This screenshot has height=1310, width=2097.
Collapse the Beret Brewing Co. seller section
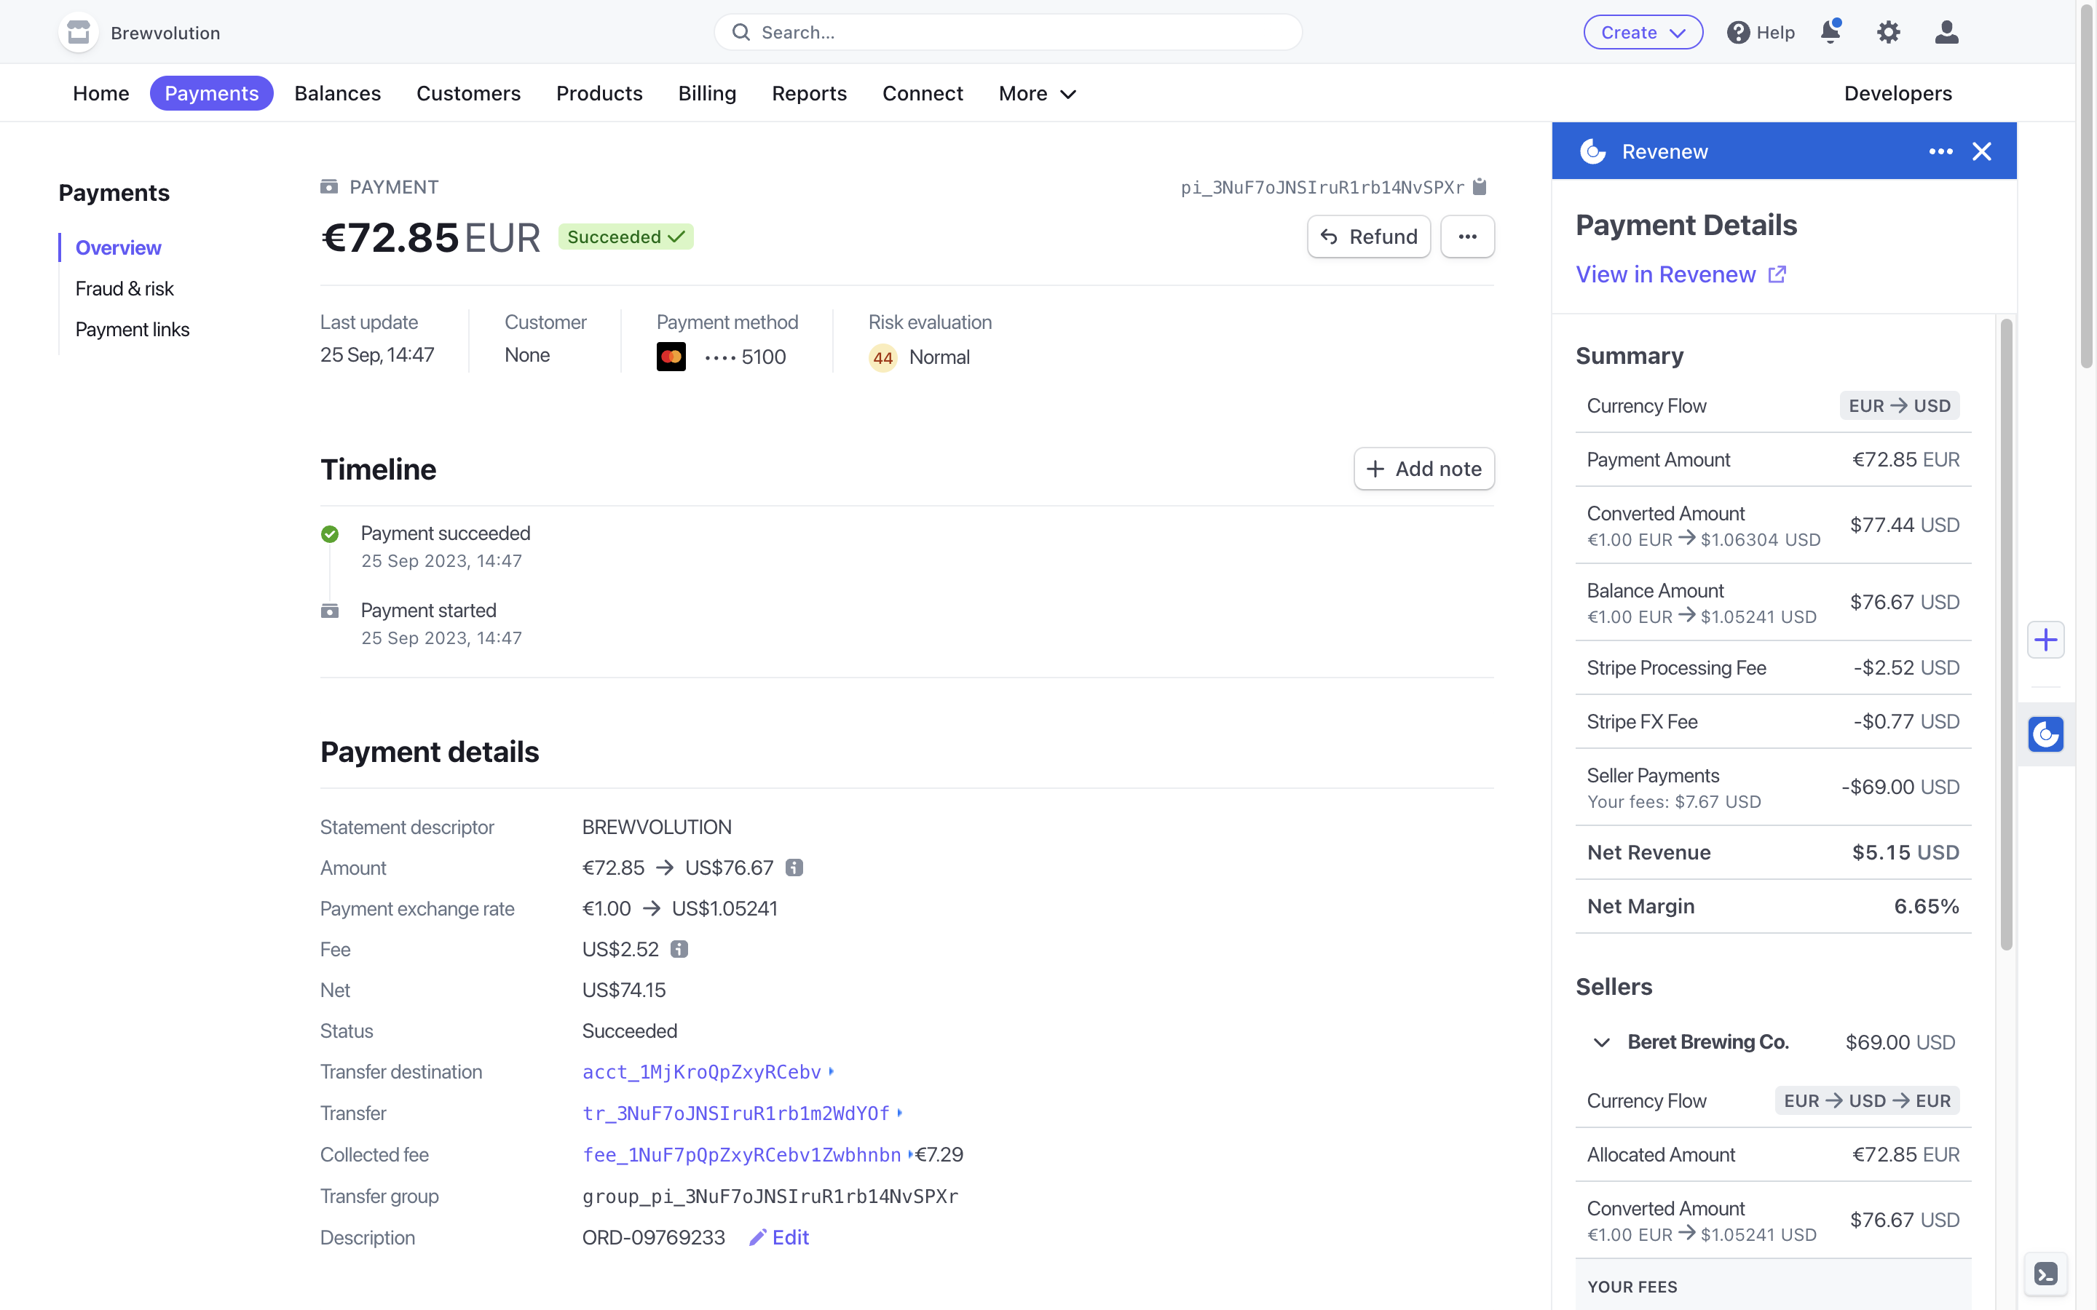tap(1600, 1042)
